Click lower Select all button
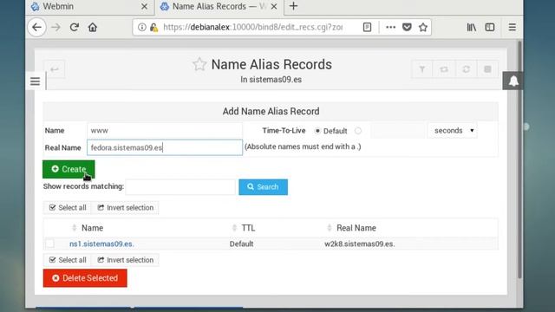This screenshot has height=312, width=555. tap(68, 260)
